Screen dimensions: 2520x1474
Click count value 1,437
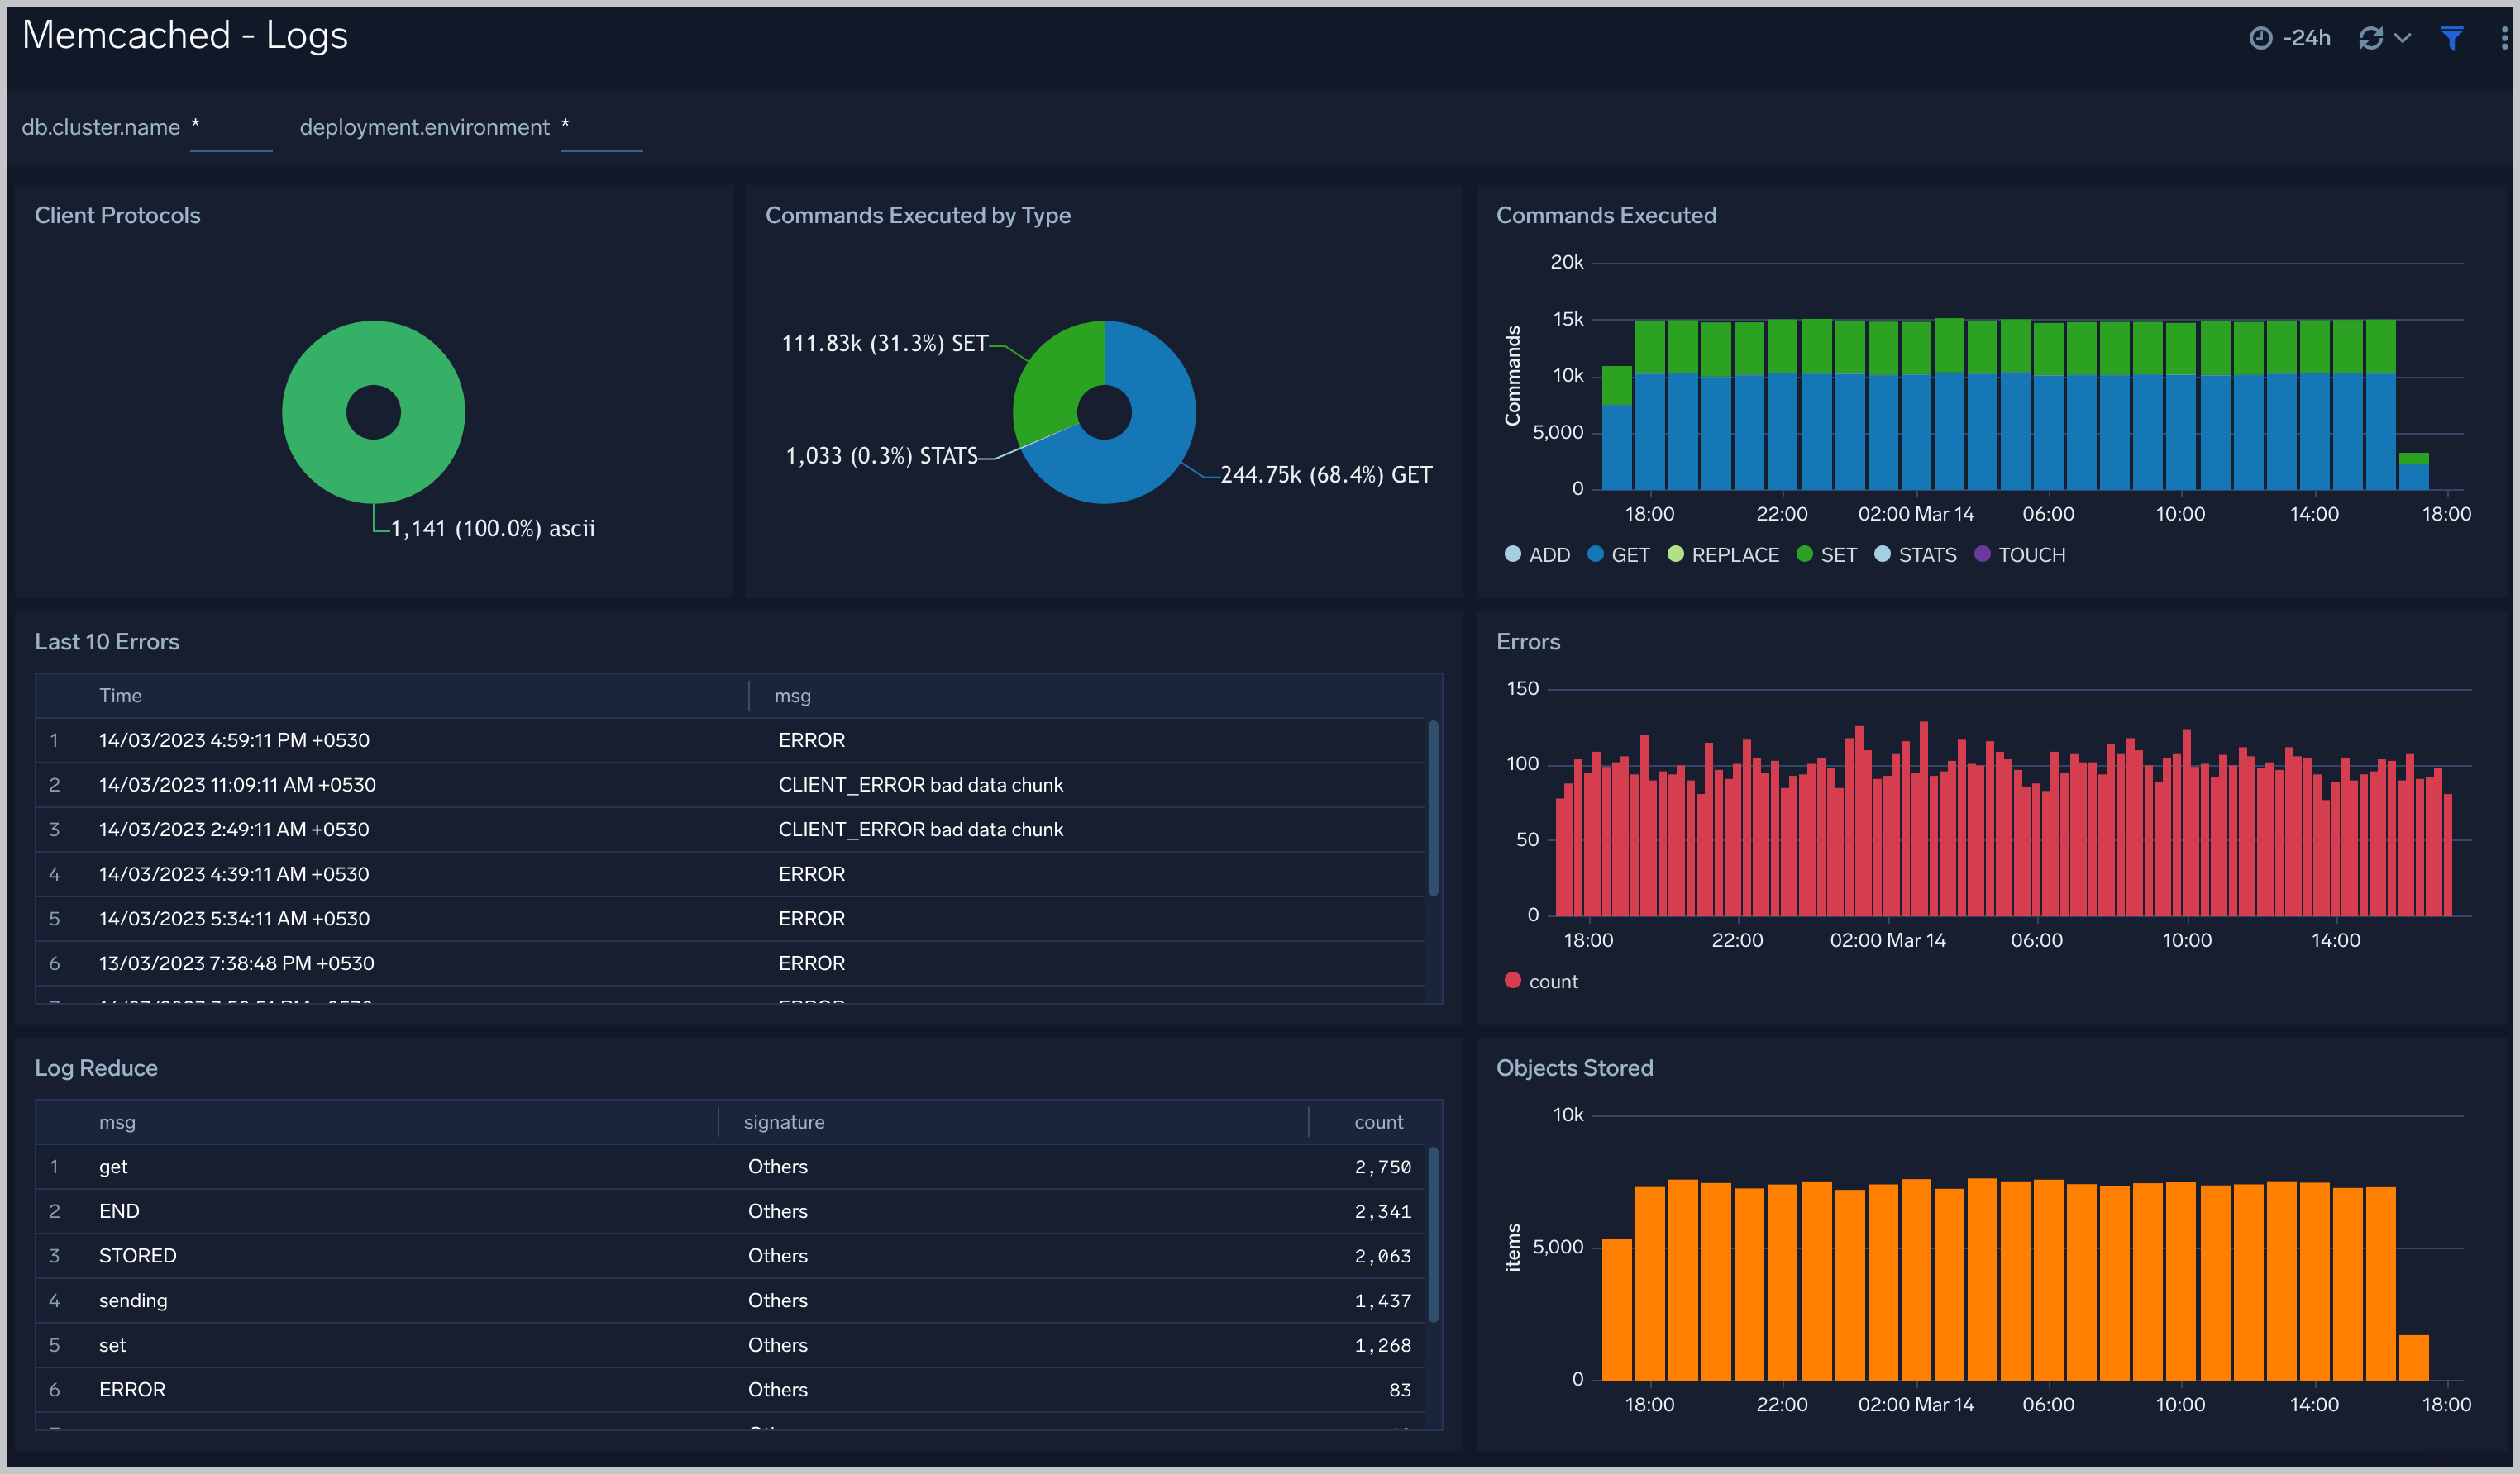click(1382, 1301)
